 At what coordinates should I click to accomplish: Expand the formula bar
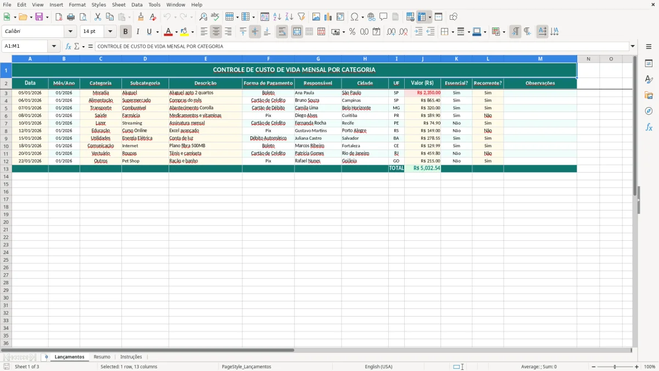coord(633,46)
